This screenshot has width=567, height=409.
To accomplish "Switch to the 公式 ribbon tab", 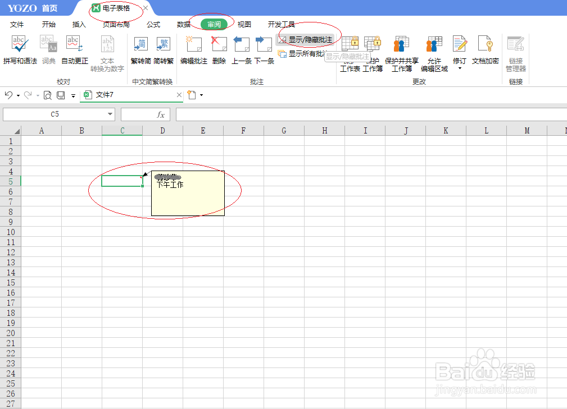I will (x=153, y=25).
